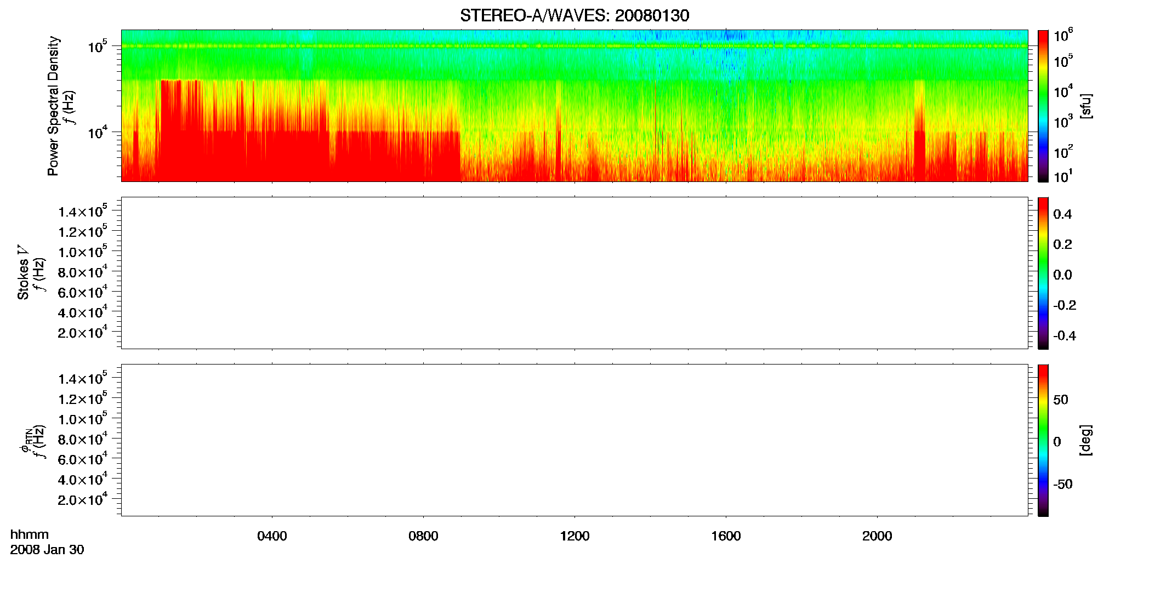1149x592 pixels.
Task: Click the "2000" time tick label
Action: tap(877, 536)
